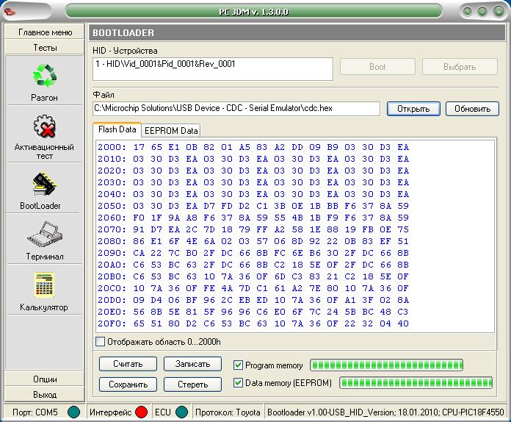Click the Program memory progress bar
511x422 pixels.
[402, 365]
